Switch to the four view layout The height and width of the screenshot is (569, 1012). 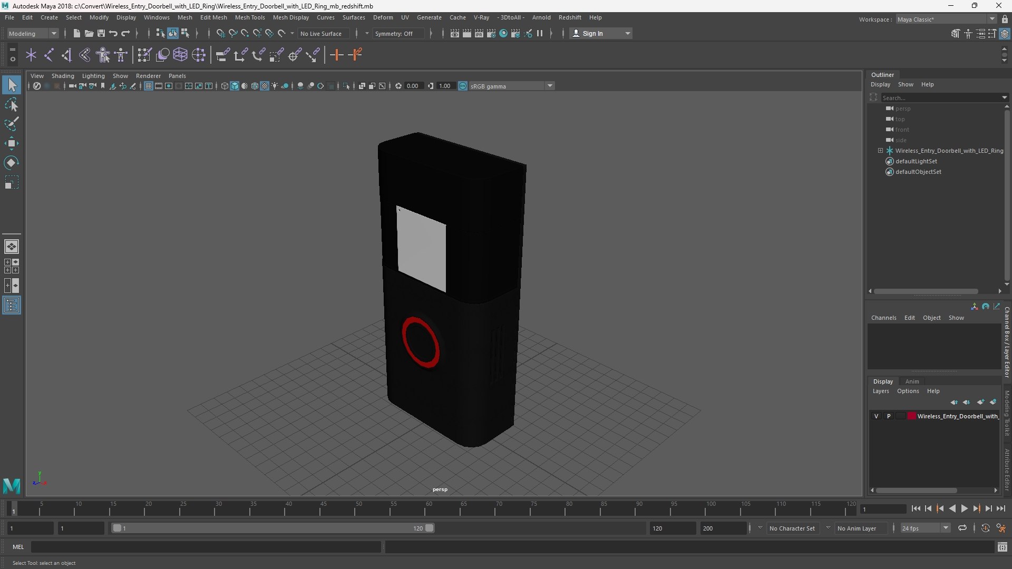coord(12,266)
